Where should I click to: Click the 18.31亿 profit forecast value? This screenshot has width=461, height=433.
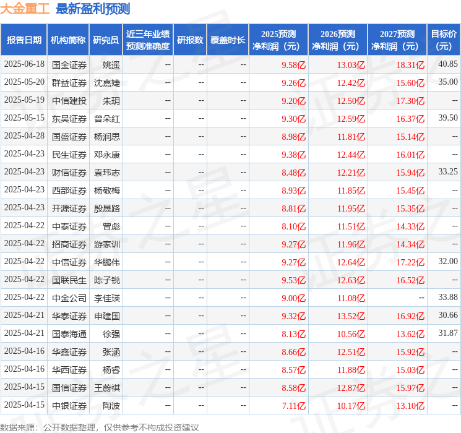[x=410, y=64]
